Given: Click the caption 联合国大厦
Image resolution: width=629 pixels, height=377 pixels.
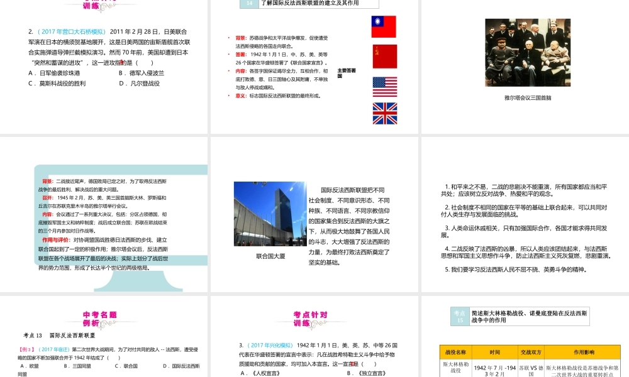Looking at the screenshot, I should pyautogui.click(x=270, y=256).
